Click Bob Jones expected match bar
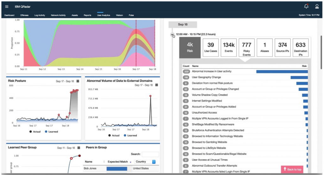 click(x=117, y=169)
